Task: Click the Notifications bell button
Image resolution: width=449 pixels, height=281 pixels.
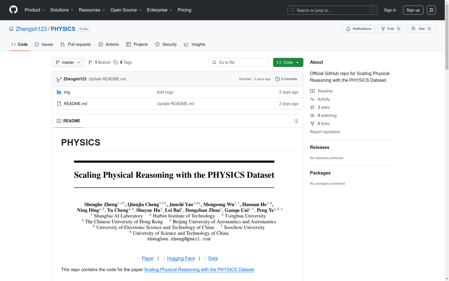Action: pyautogui.click(x=358, y=29)
